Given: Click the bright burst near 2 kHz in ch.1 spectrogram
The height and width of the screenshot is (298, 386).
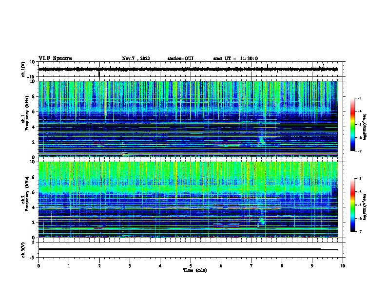Looking at the screenshot, I should tap(262, 140).
